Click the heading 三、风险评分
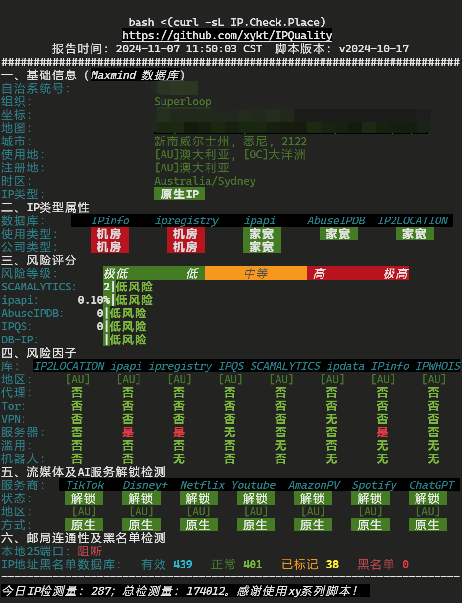This screenshot has width=462, height=603. [39, 260]
